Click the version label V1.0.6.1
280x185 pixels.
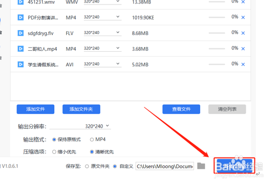(x=10, y=166)
